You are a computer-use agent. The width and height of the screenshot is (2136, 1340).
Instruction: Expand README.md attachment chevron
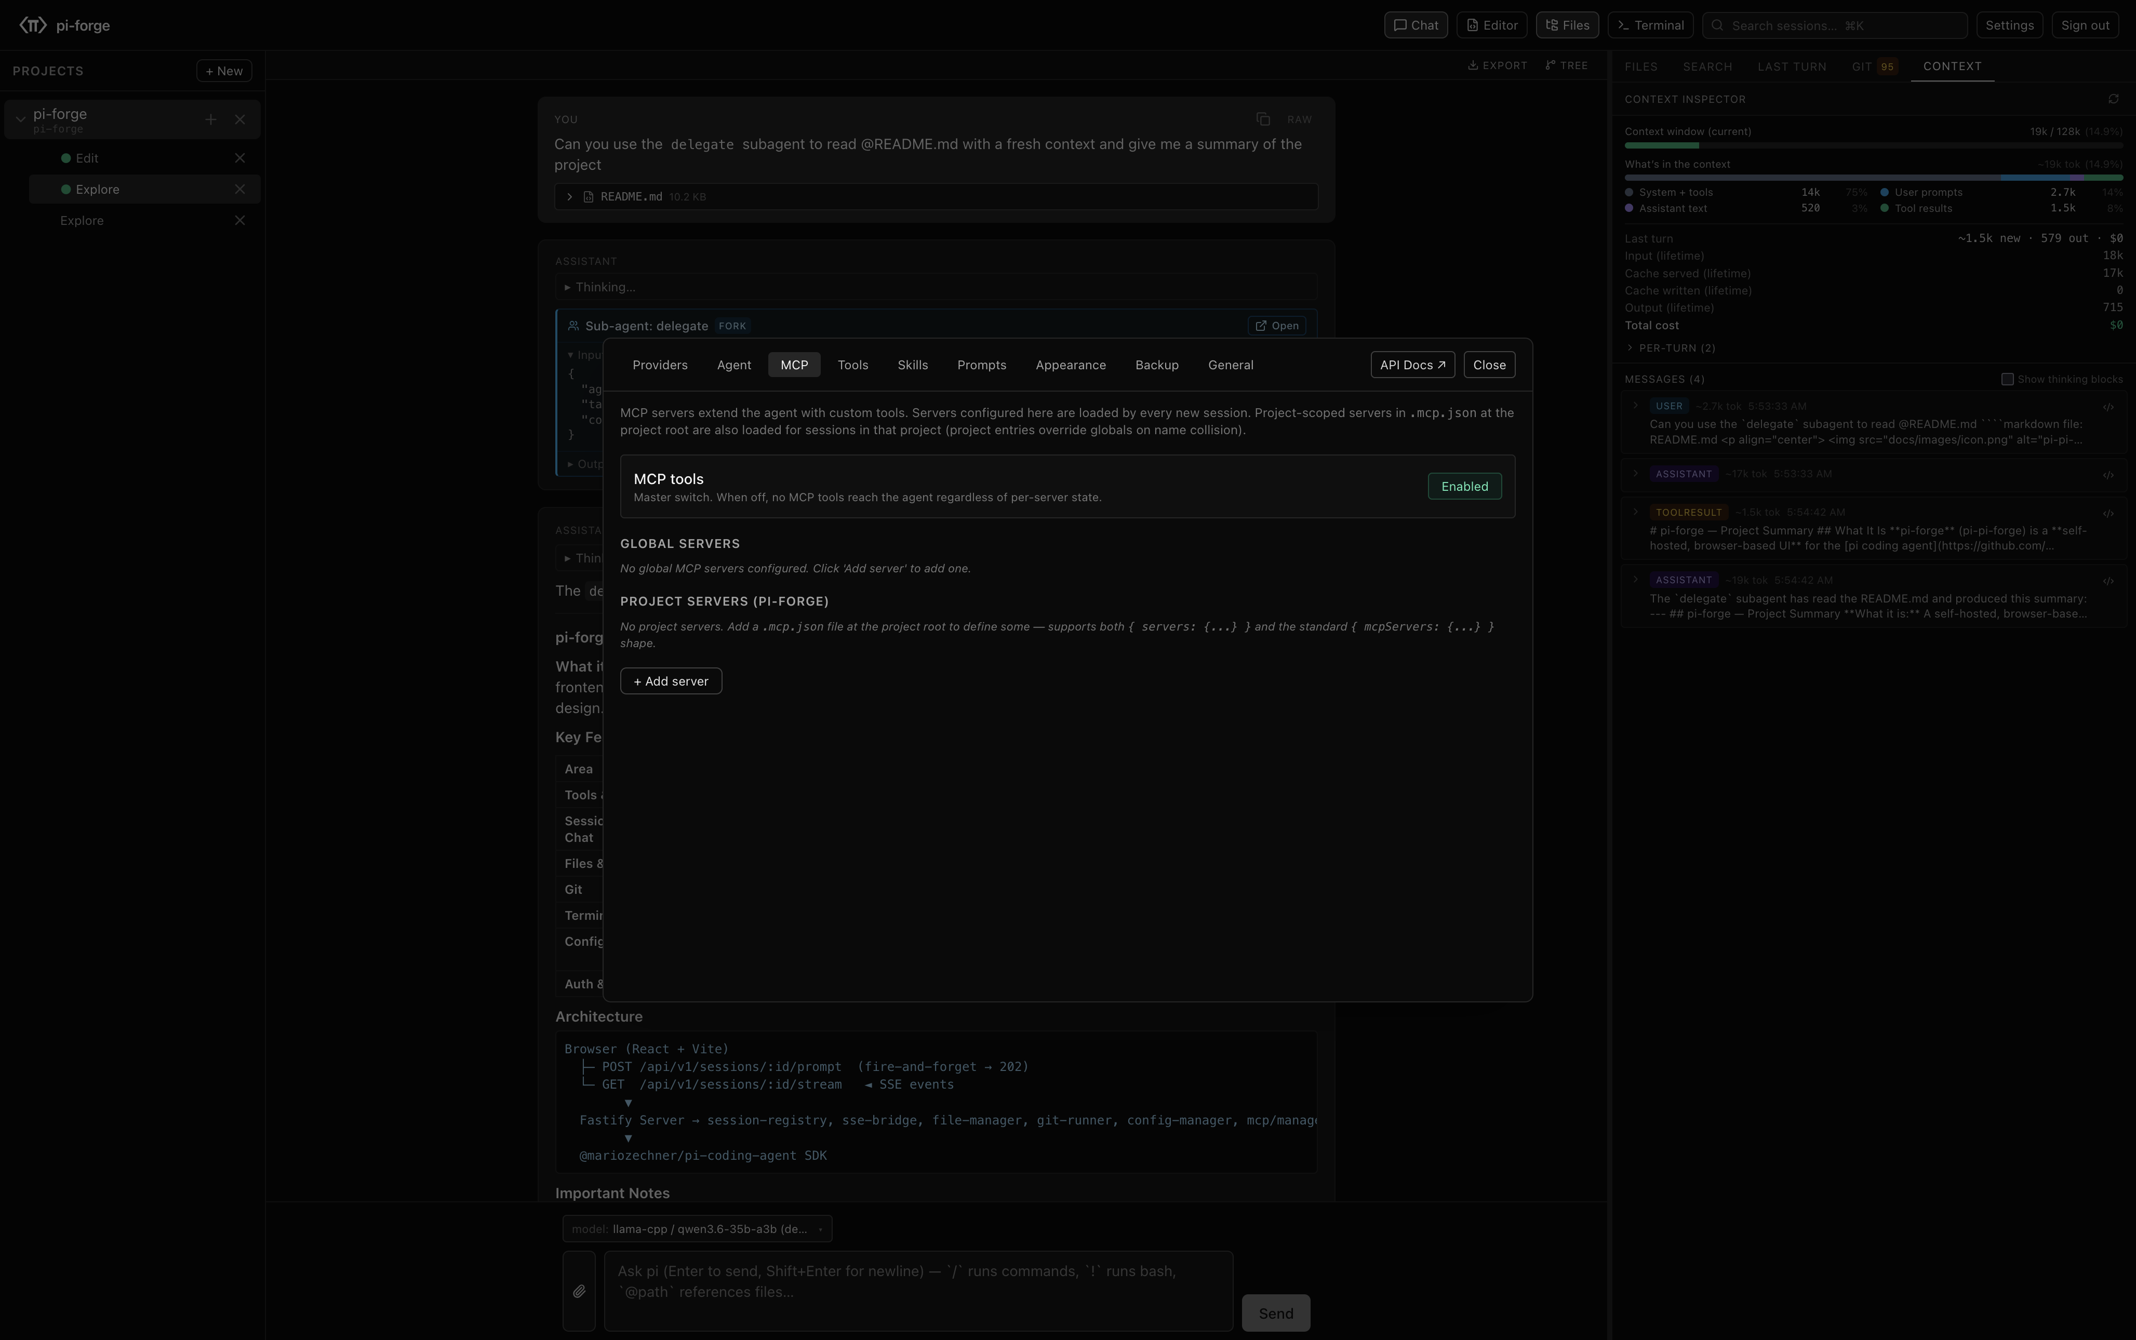tap(570, 197)
